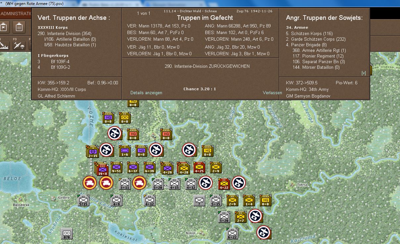Select the yellow infinity 0=0 counter

point(125,118)
